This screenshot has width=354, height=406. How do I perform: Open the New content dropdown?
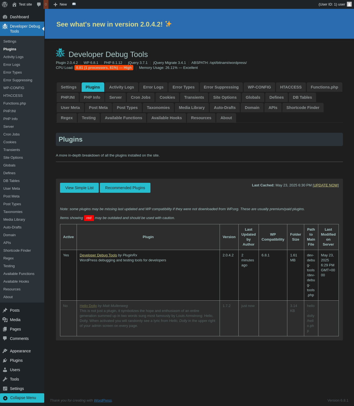[60, 4]
